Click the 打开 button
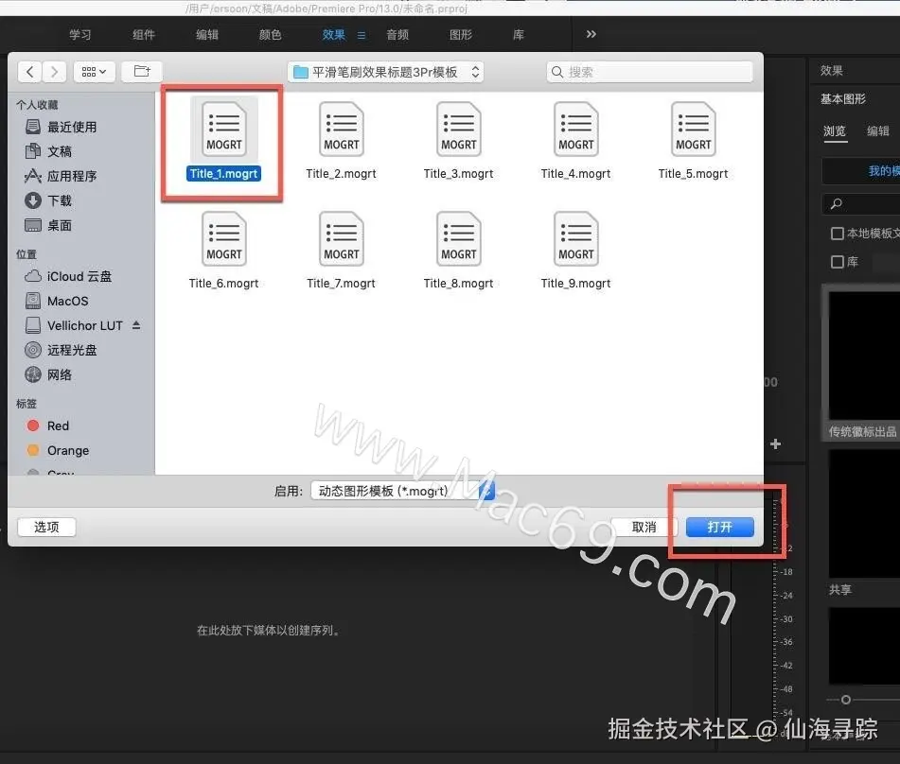Viewport: 900px width, 764px height. coord(720,527)
